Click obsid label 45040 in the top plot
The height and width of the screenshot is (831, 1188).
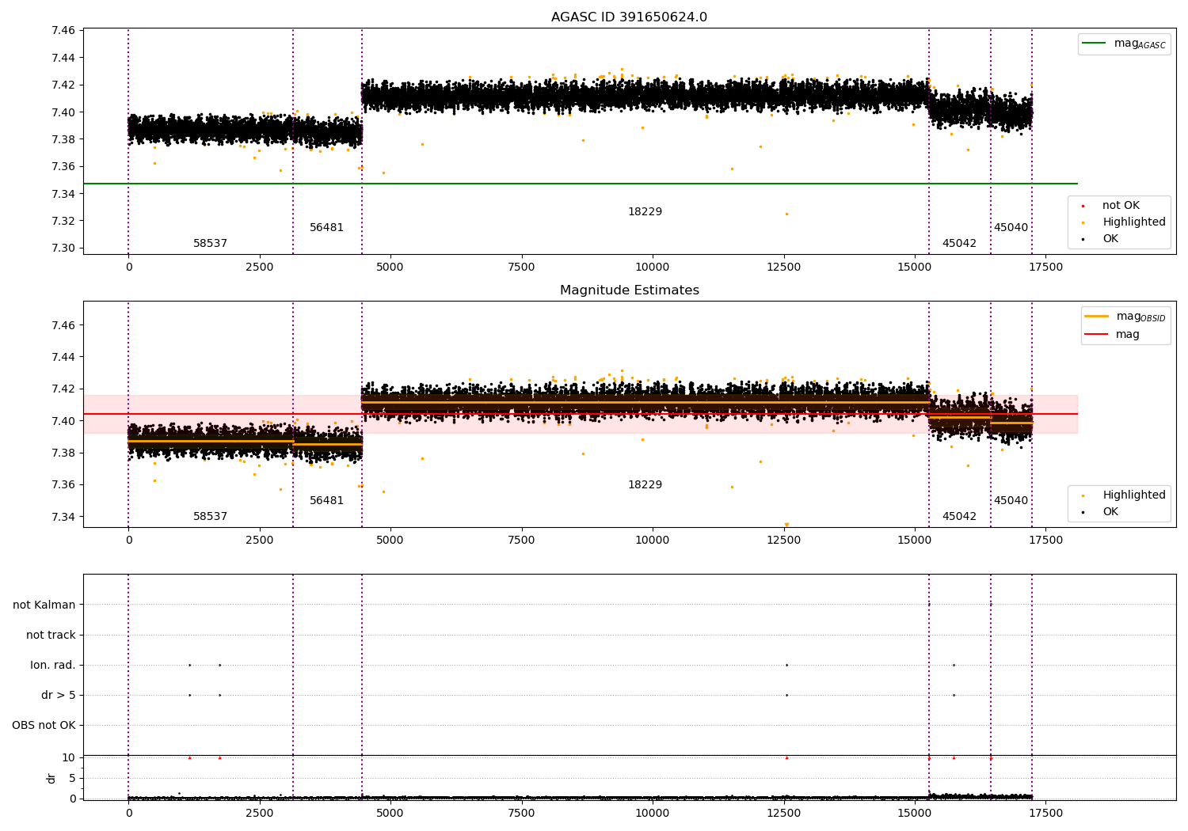pos(1011,228)
